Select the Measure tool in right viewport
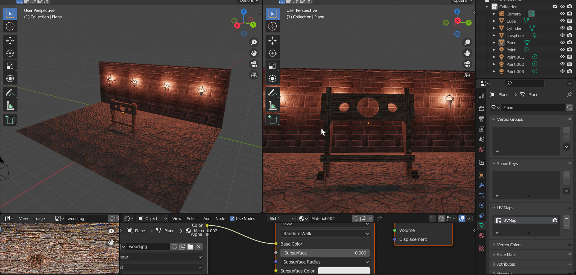576x275 pixels. (x=273, y=106)
